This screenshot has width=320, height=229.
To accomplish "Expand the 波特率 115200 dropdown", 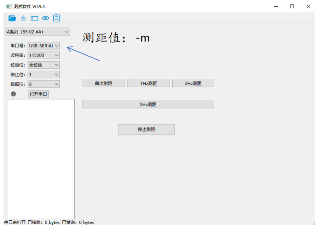I will click(x=44, y=55).
